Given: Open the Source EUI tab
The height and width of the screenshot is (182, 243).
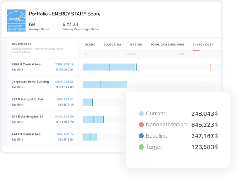Looking at the screenshot, I should (x=112, y=45).
